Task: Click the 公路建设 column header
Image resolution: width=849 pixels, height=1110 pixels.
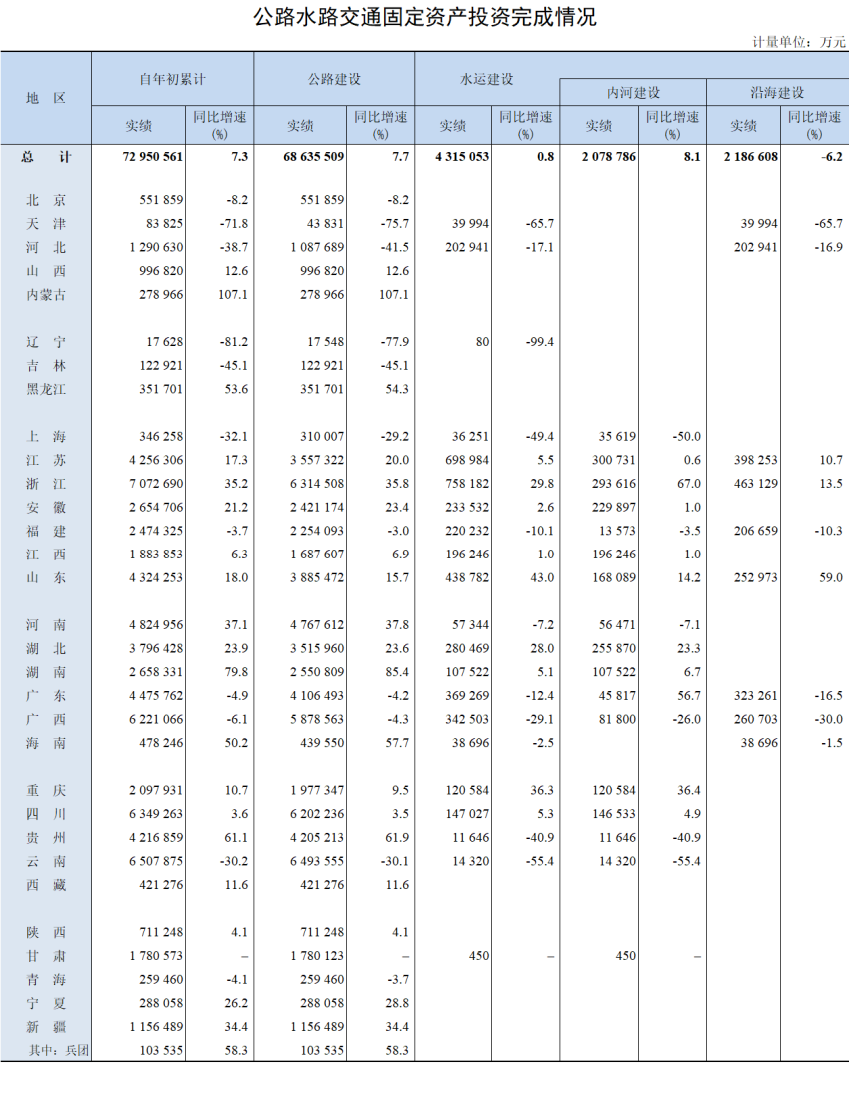Action: pyautogui.click(x=334, y=78)
